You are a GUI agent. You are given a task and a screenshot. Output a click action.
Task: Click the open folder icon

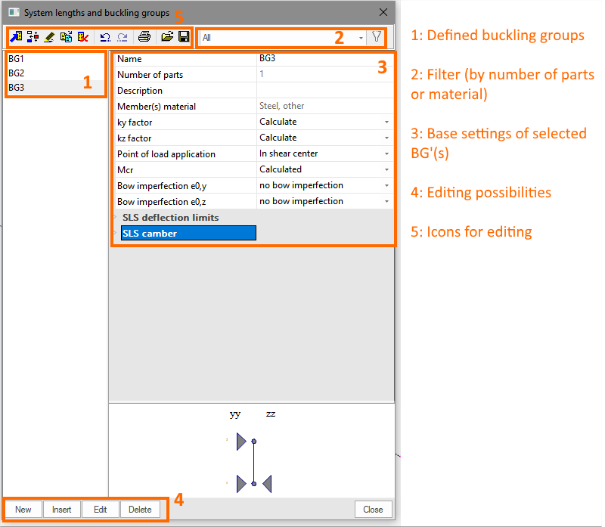[167, 36]
